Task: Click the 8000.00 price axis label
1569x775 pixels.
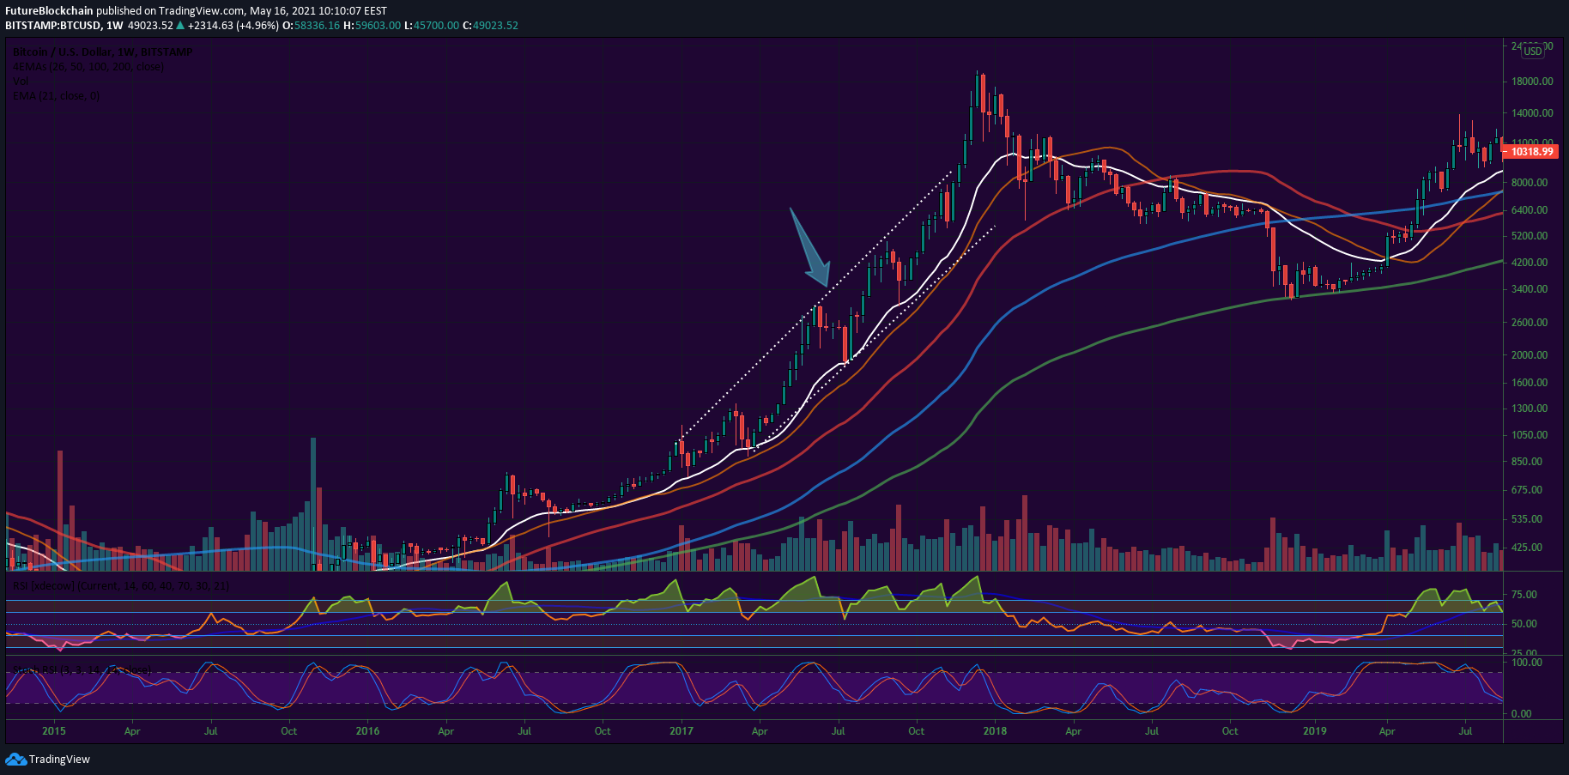Action: pyautogui.click(x=1530, y=183)
